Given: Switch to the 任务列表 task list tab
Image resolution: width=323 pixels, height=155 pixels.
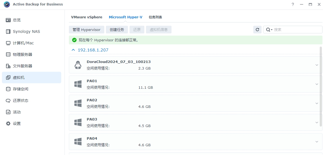Looking at the screenshot, I should click(155, 17).
